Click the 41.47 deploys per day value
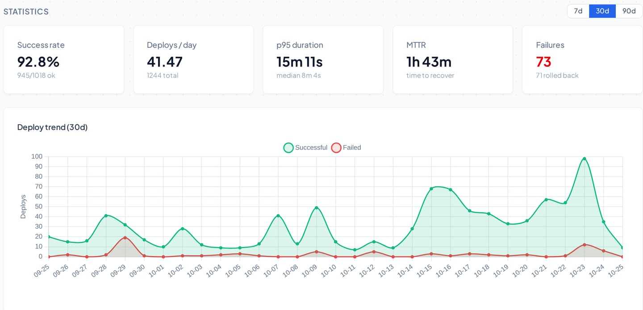 point(165,62)
